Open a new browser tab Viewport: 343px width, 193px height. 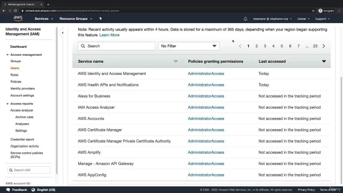tap(48, 4)
